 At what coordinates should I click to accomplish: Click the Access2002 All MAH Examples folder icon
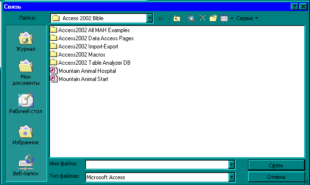pos(53,30)
